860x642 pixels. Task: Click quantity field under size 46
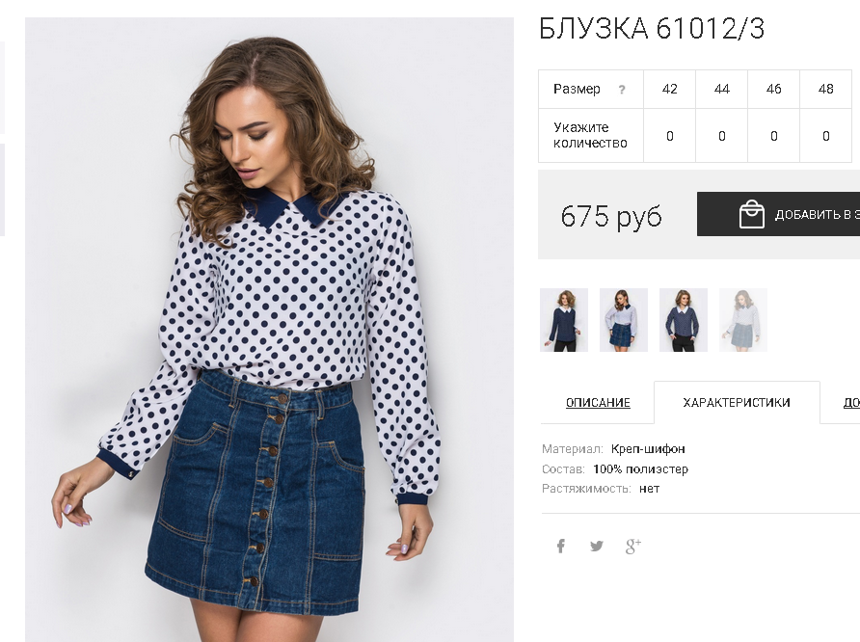pos(774,136)
